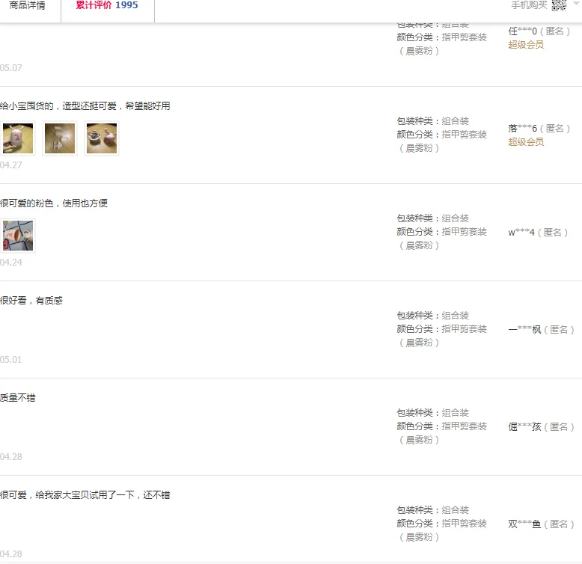The height and width of the screenshot is (564, 582).
Task: Click the 04.24 review date
Action: 11,263
